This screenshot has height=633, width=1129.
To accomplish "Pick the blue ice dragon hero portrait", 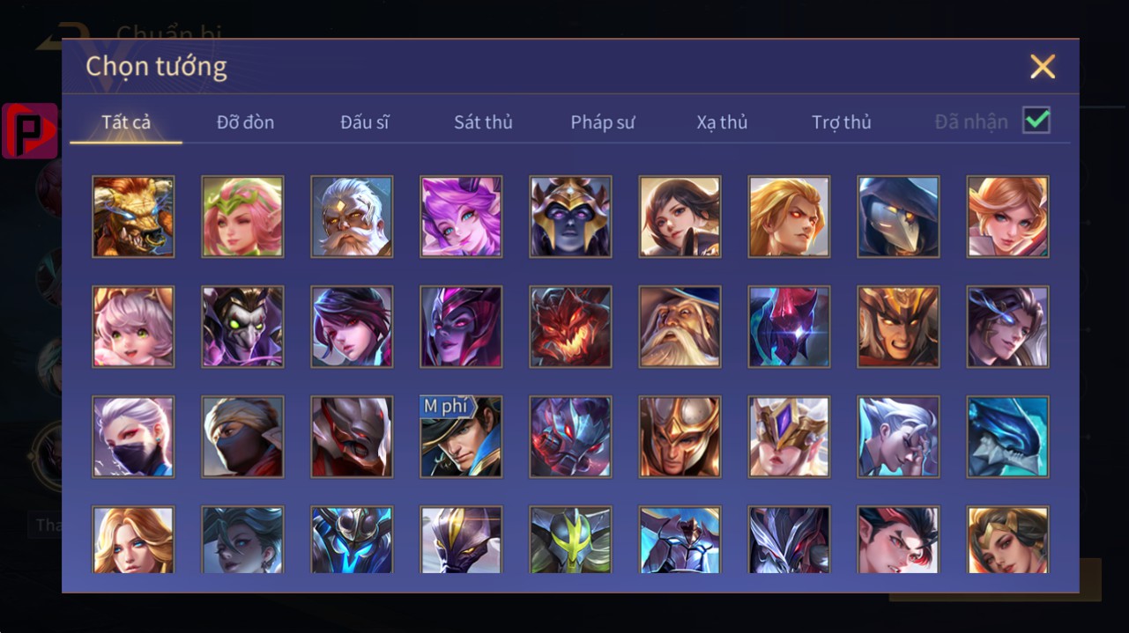I will [x=1007, y=437].
